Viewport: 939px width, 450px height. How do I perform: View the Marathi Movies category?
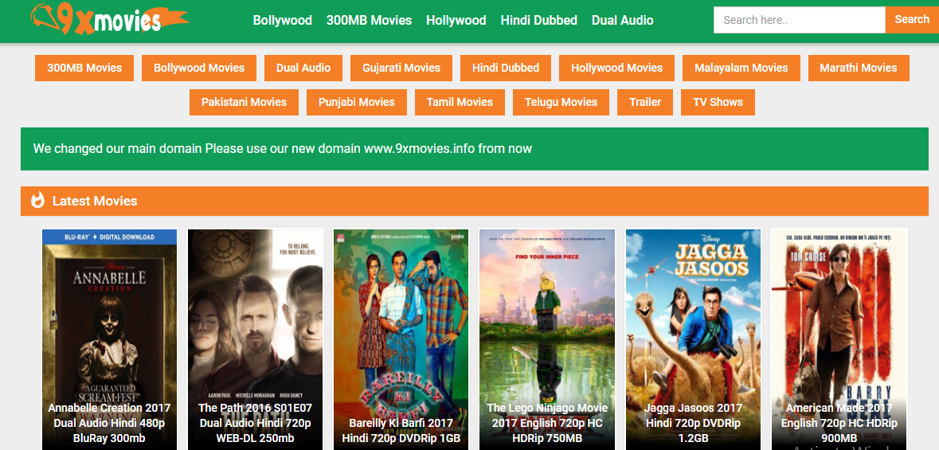click(859, 68)
